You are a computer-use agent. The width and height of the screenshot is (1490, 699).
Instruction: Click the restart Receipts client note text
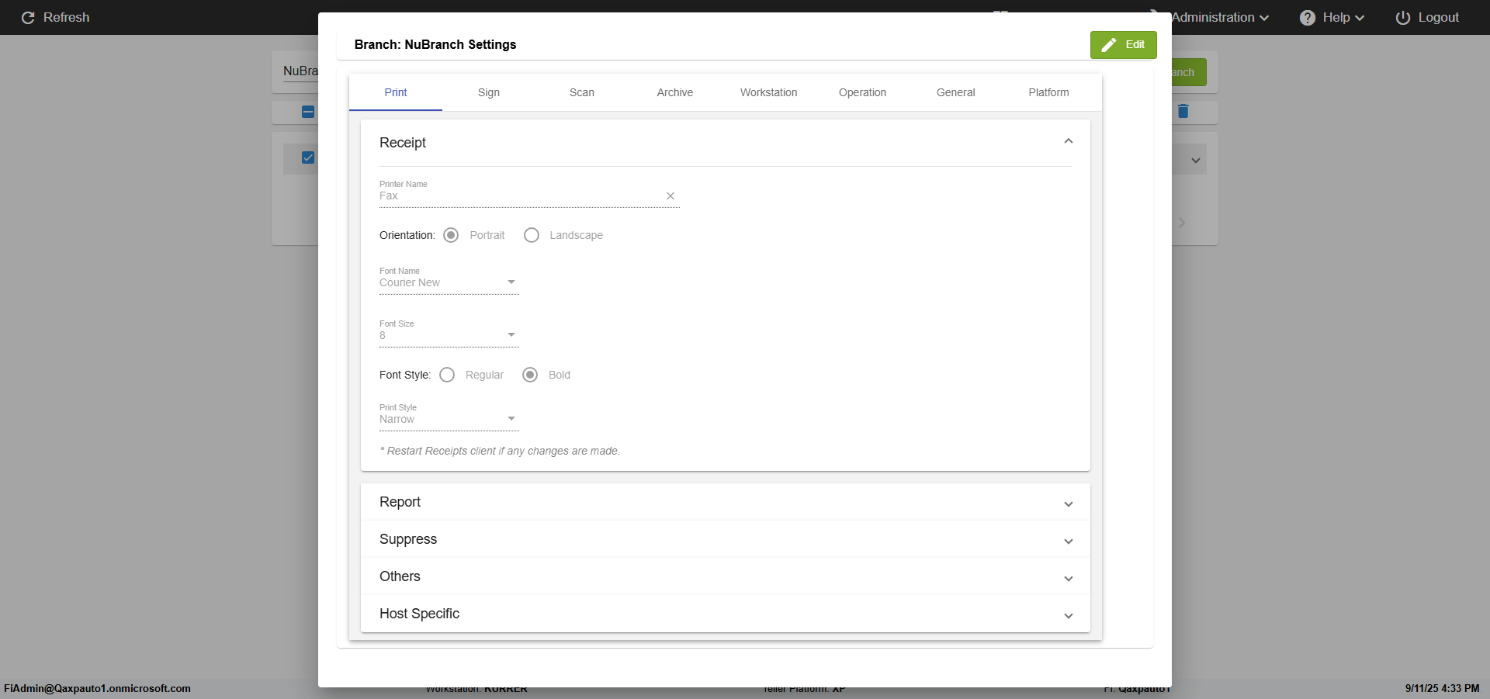click(x=500, y=451)
